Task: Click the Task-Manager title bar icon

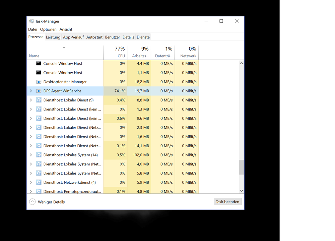Action: (x=31, y=21)
